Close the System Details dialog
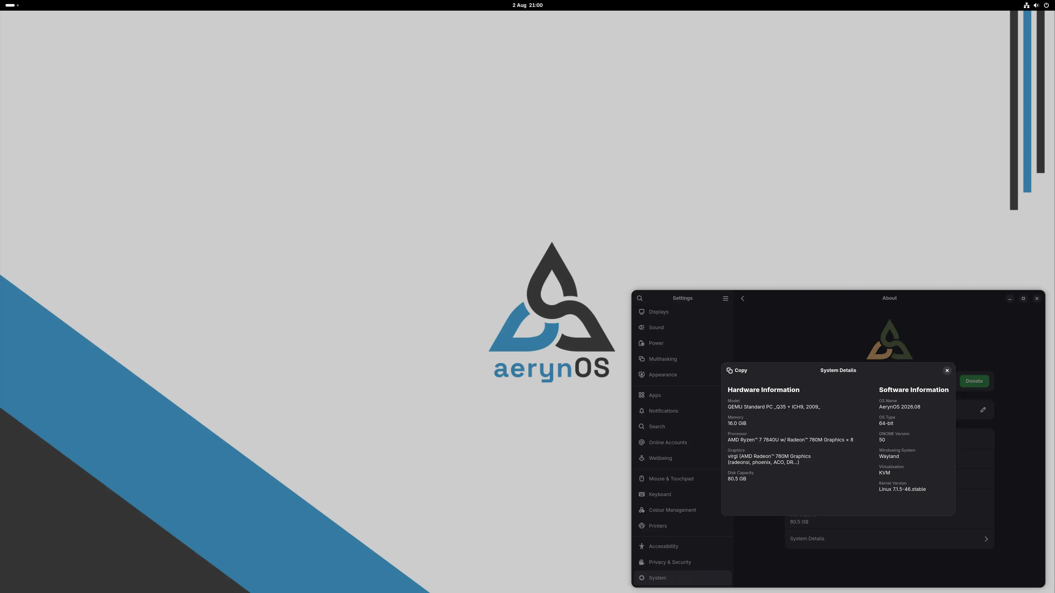Image resolution: width=1055 pixels, height=593 pixels. point(947,370)
